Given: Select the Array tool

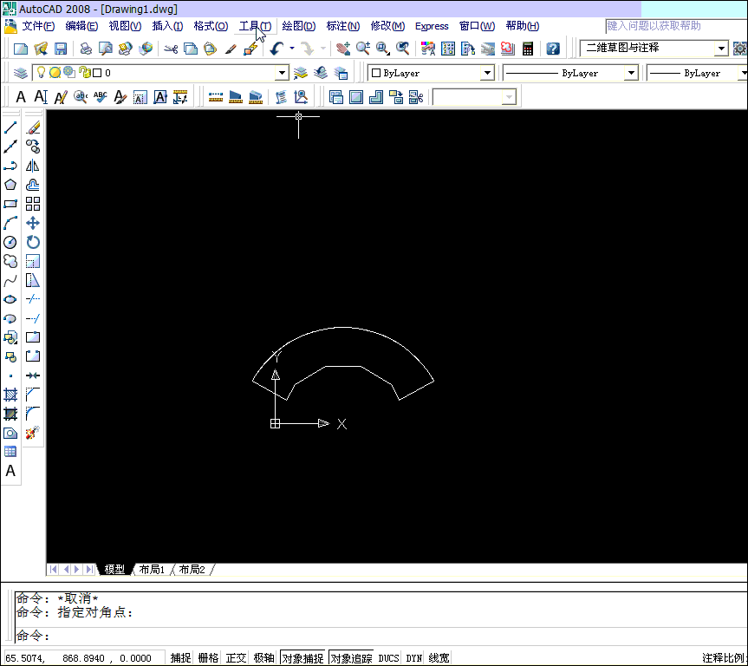Looking at the screenshot, I should (x=33, y=204).
